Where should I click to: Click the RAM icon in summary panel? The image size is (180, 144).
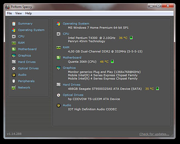click(x=58, y=48)
